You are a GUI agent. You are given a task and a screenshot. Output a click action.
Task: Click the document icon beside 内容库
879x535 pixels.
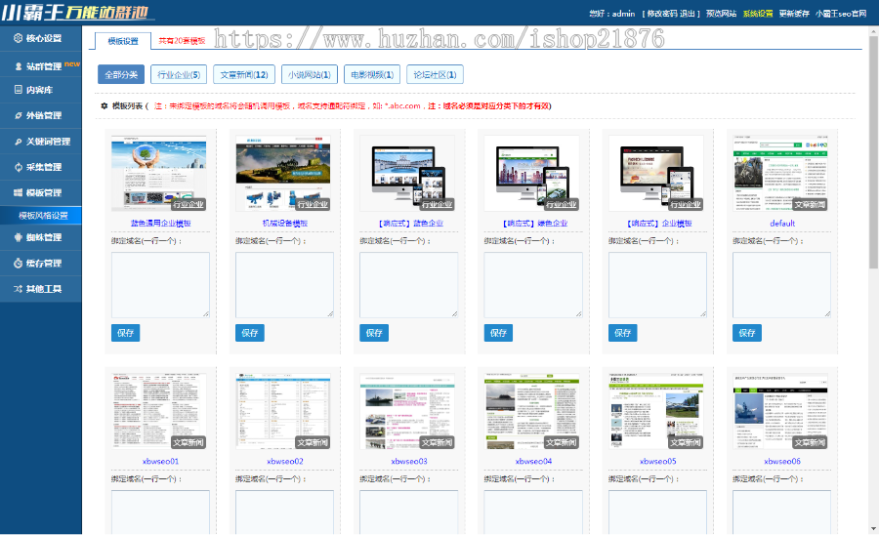click(x=18, y=90)
